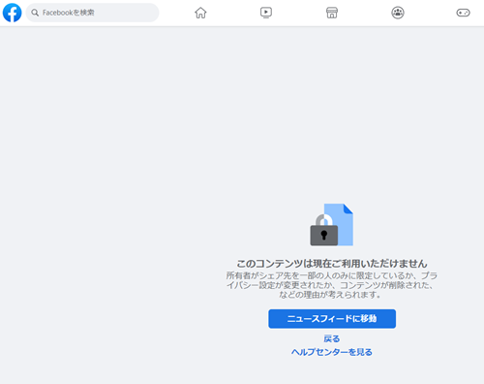The height and width of the screenshot is (384, 484).
Task: Click the padlock's black keyhole
Action: coord(324,235)
